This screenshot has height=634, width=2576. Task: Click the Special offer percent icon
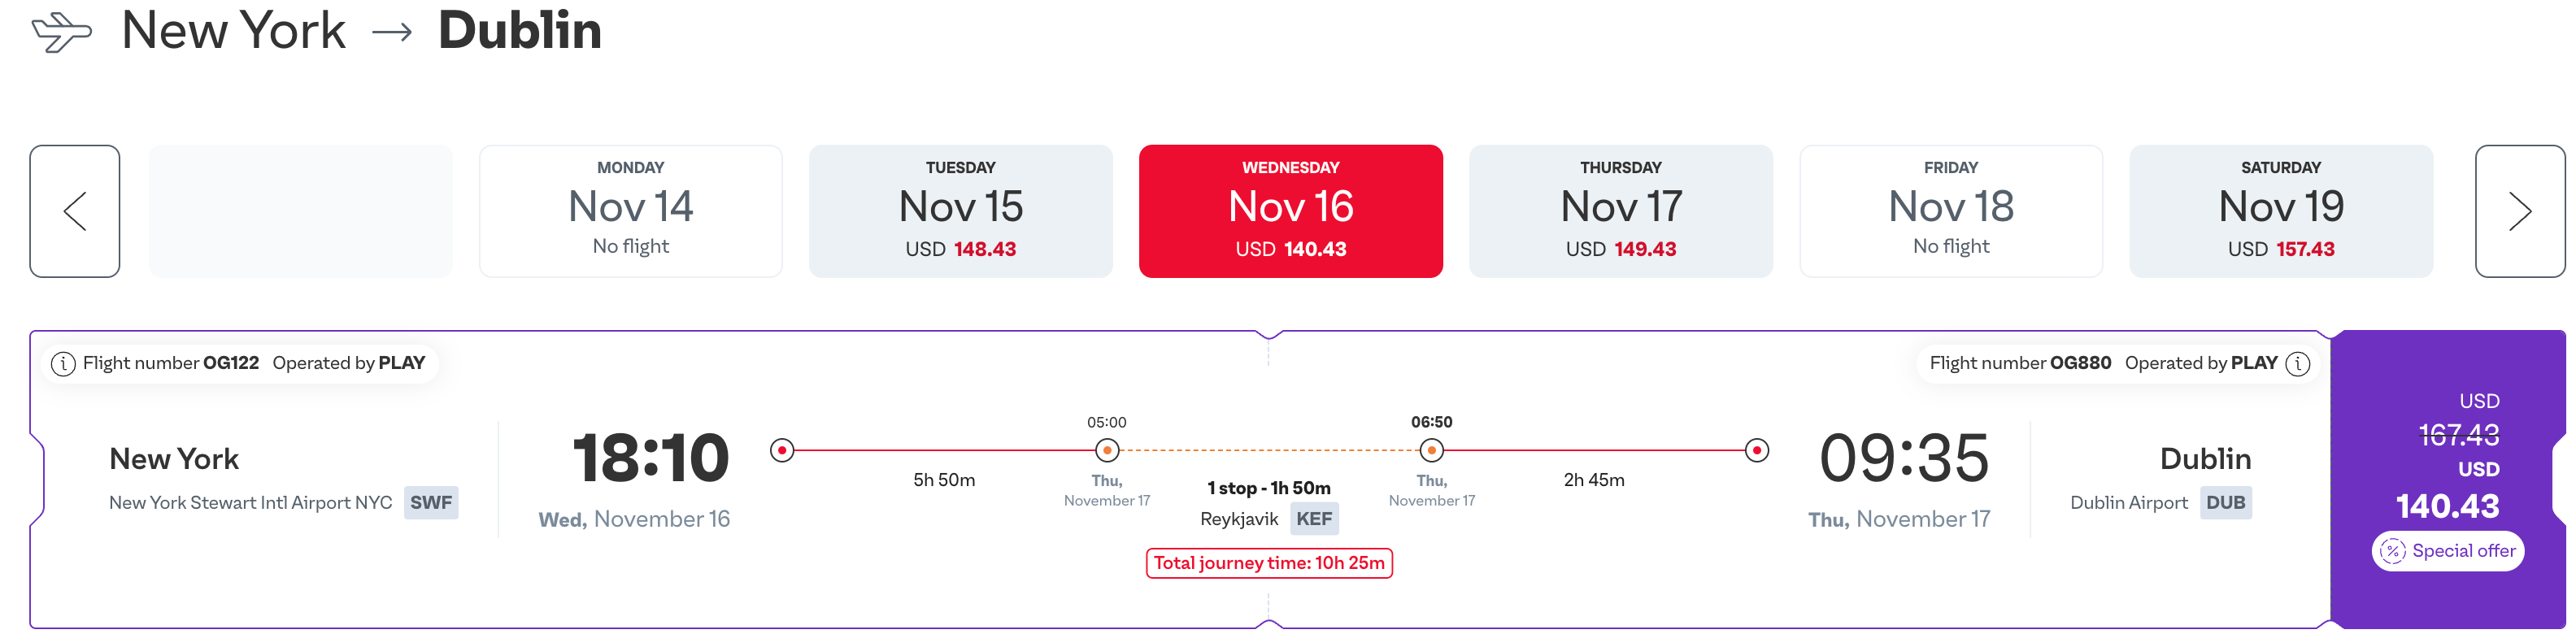click(2392, 551)
